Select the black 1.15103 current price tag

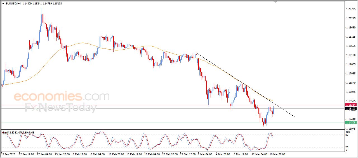point(350,108)
